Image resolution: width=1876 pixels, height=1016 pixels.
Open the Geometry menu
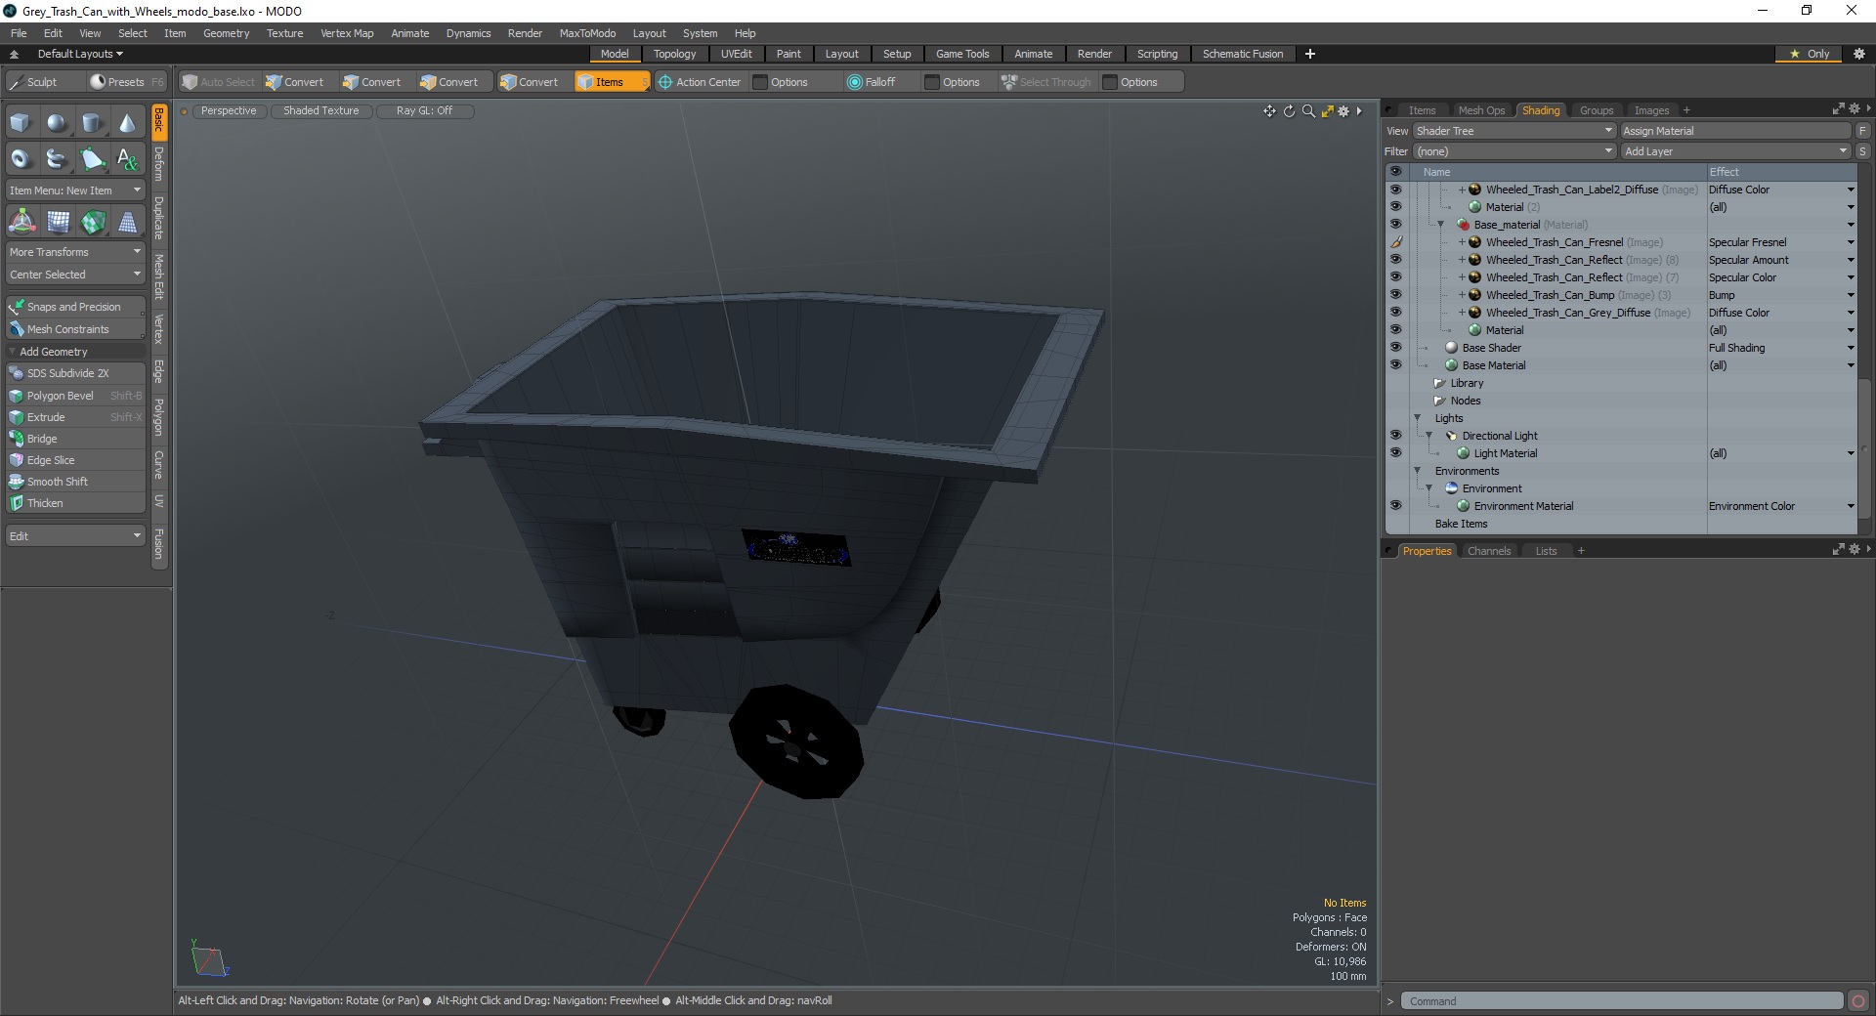click(x=226, y=33)
